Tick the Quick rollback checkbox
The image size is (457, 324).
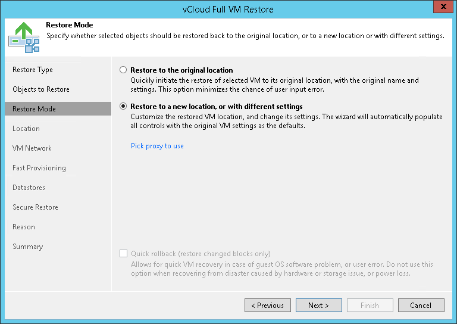[123, 253]
